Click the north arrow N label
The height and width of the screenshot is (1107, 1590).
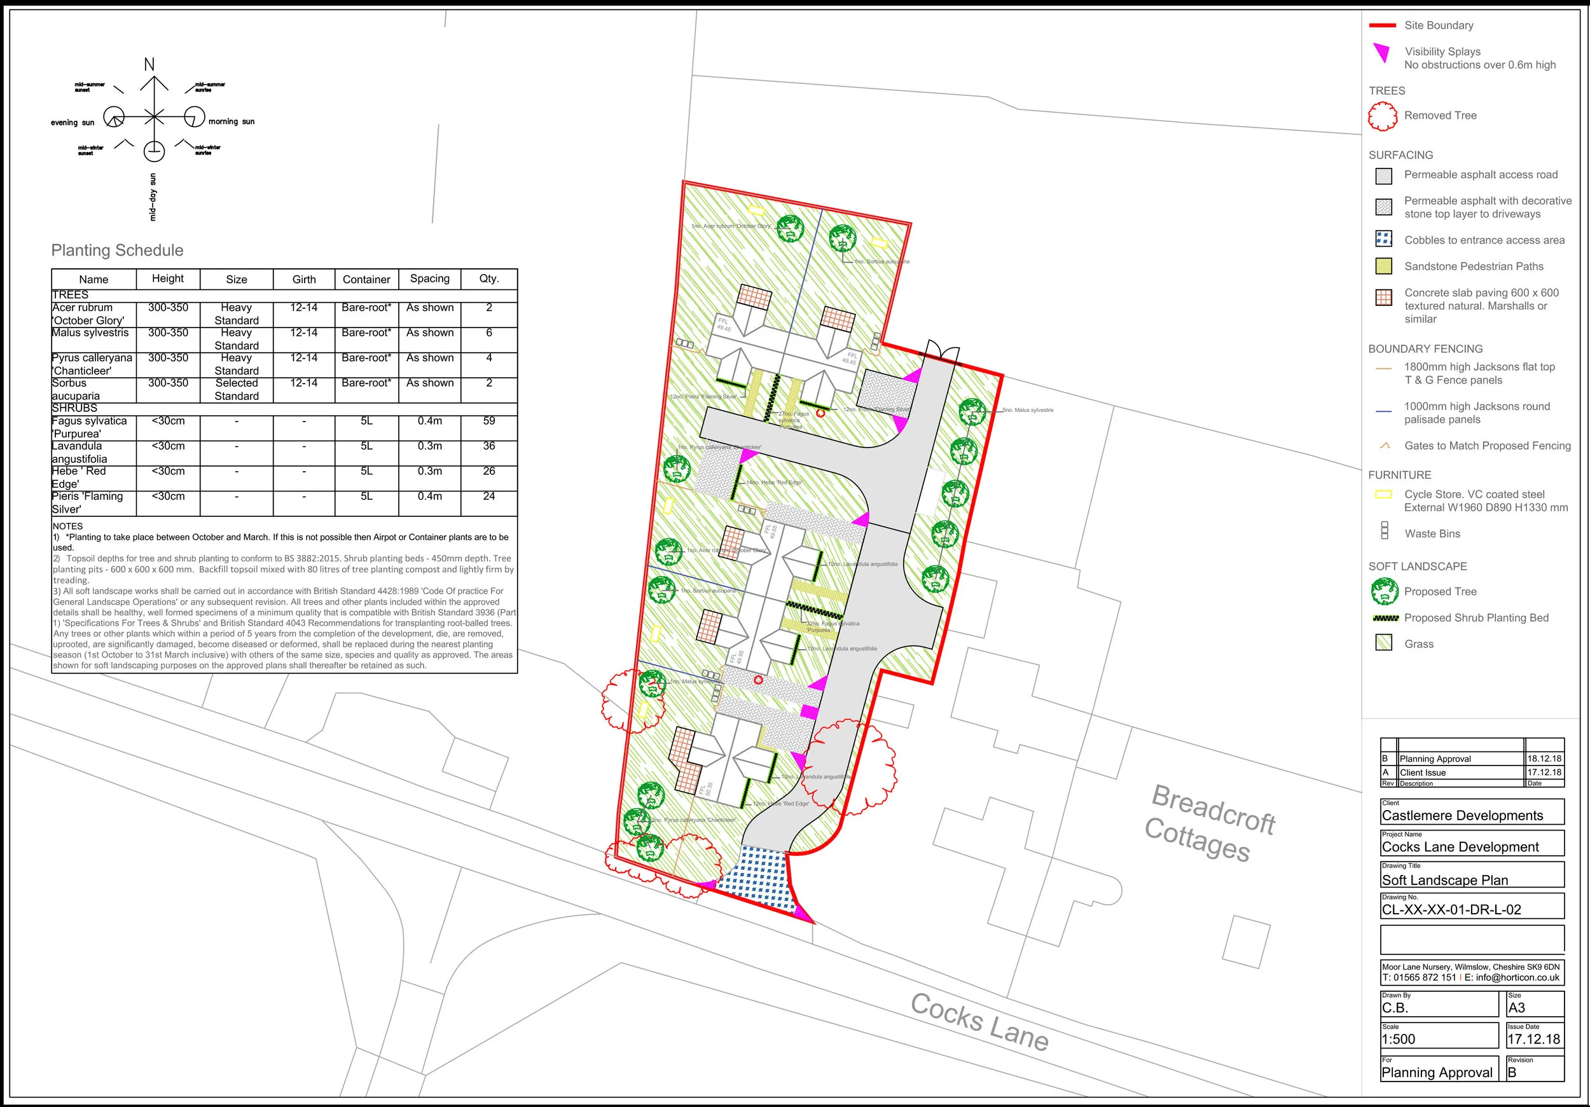149,64
